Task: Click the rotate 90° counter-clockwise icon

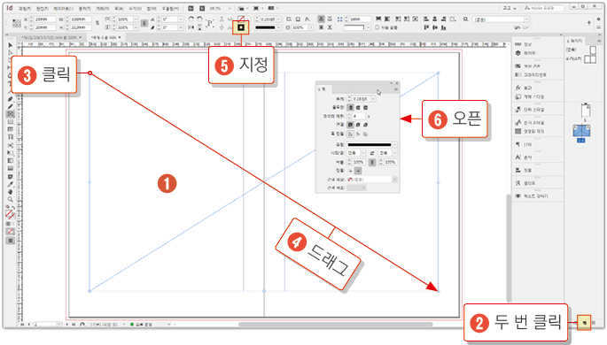Action: tap(199, 19)
